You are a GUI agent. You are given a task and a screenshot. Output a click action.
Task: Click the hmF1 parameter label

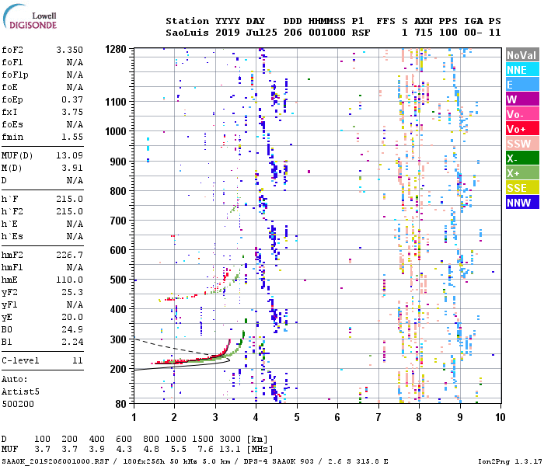(12, 267)
